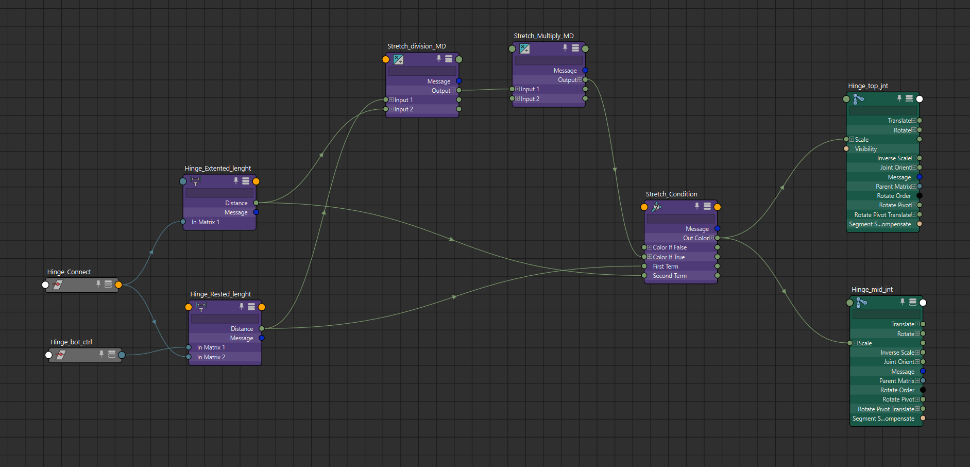This screenshot has width=970, height=467.
Task: Open view mode menu on Stretch_Multiply_MD
Action: point(575,48)
